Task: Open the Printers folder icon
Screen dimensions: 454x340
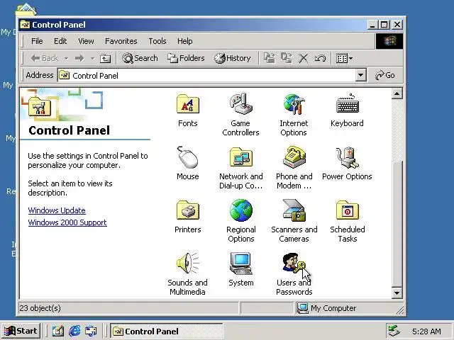Action: click(x=187, y=210)
